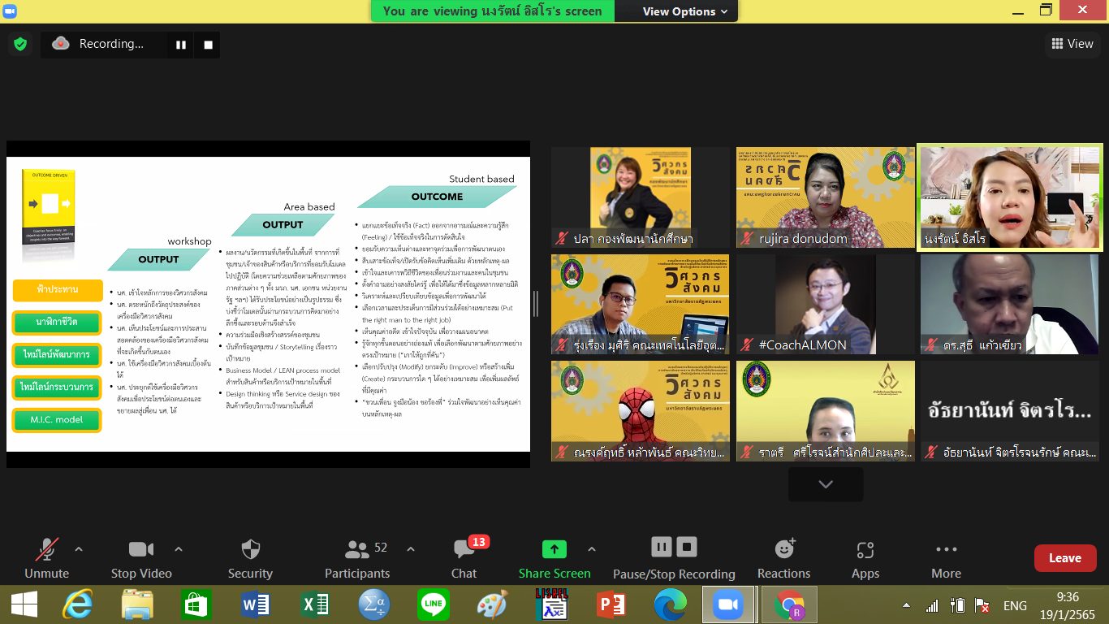Open the LISREL app from taskbar

(x=552, y=605)
